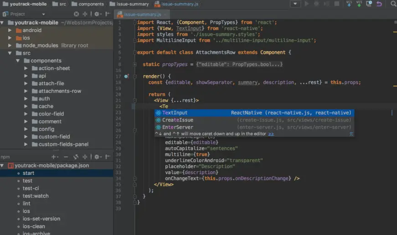Viewport: 397px width, 235px height.
Task: Expand the ios folder in the Project tree
Action: coord(10,38)
